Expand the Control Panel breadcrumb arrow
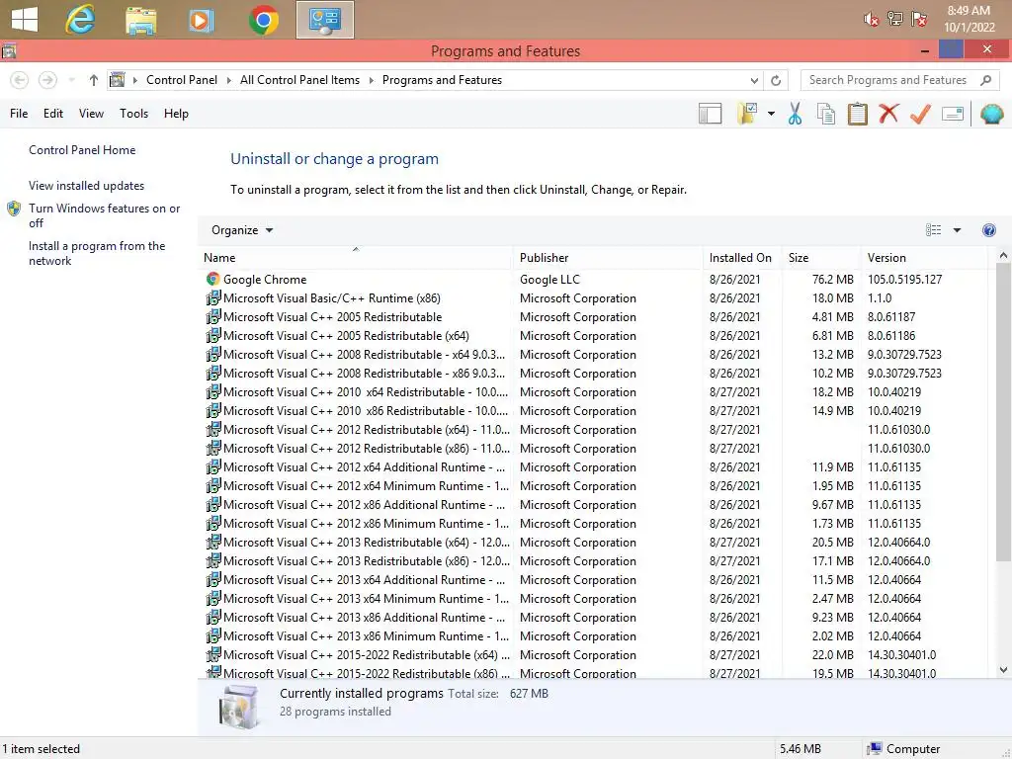Viewport: 1012px width, 759px height. (x=229, y=80)
